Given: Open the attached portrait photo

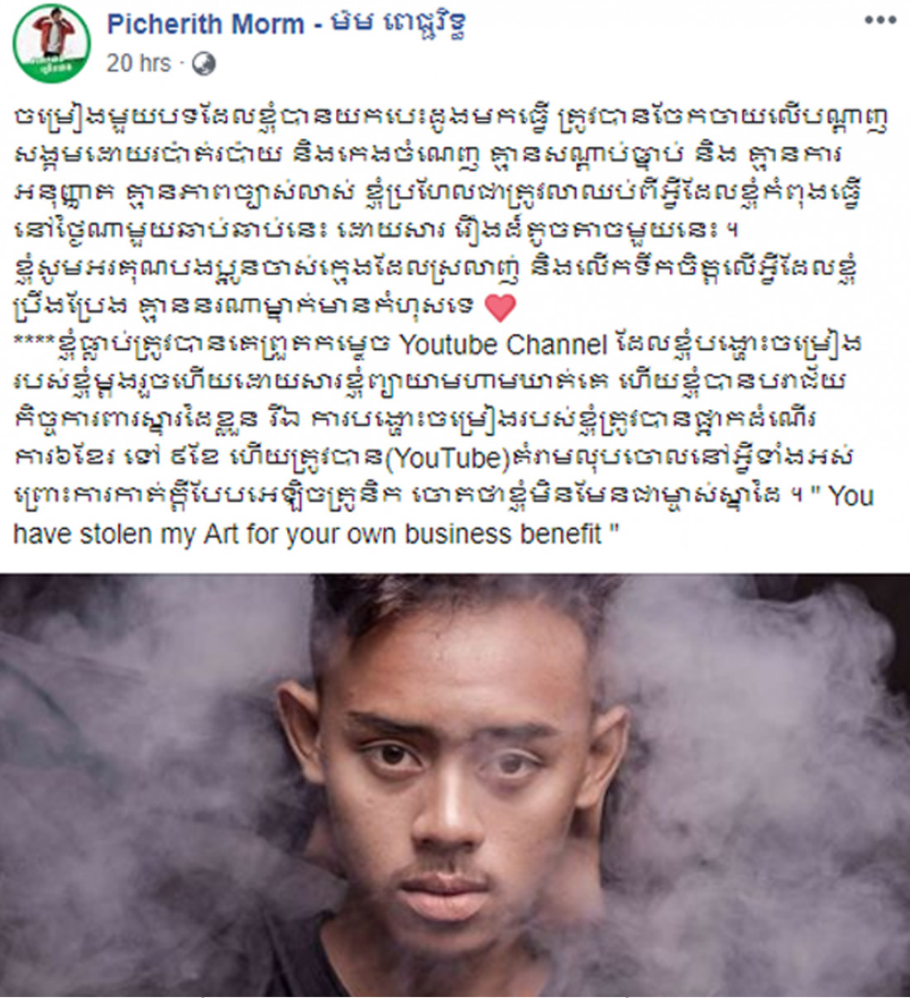Looking at the screenshot, I should [455, 785].
